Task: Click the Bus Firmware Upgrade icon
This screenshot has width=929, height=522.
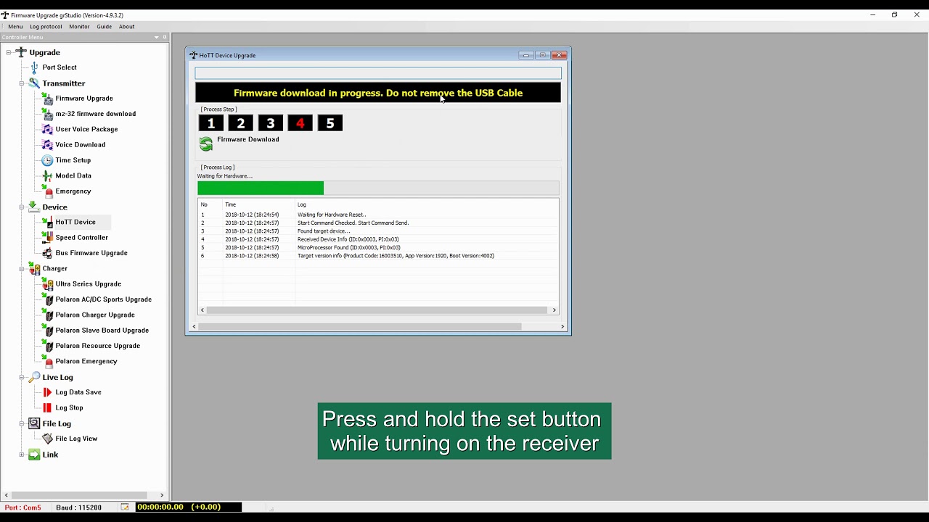Action: [47, 253]
